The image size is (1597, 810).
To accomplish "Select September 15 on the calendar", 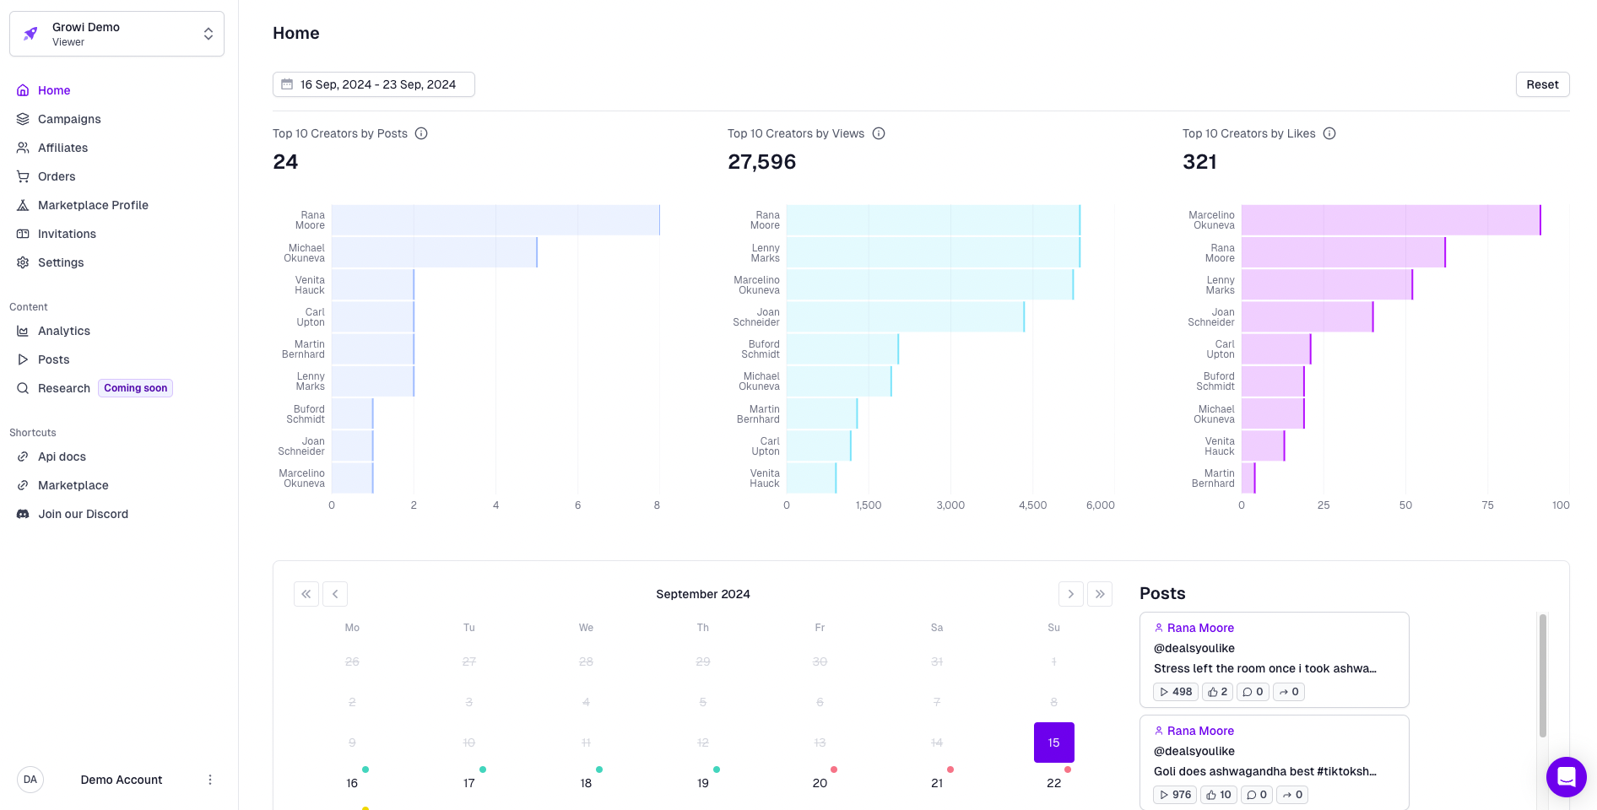I will 1053,742.
